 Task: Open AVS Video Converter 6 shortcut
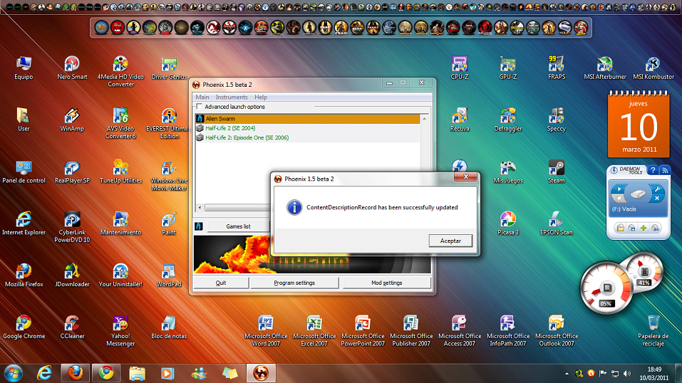[120, 123]
